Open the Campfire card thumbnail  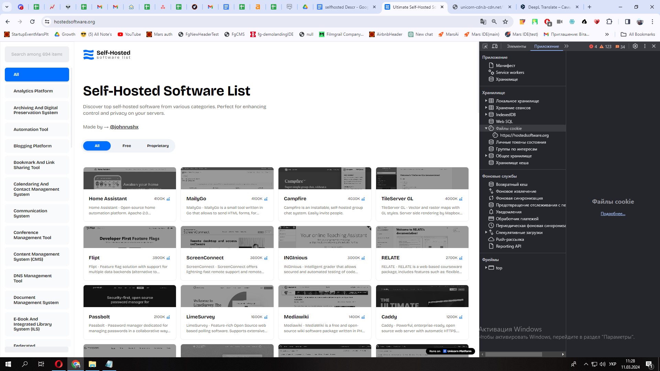tap(324, 178)
